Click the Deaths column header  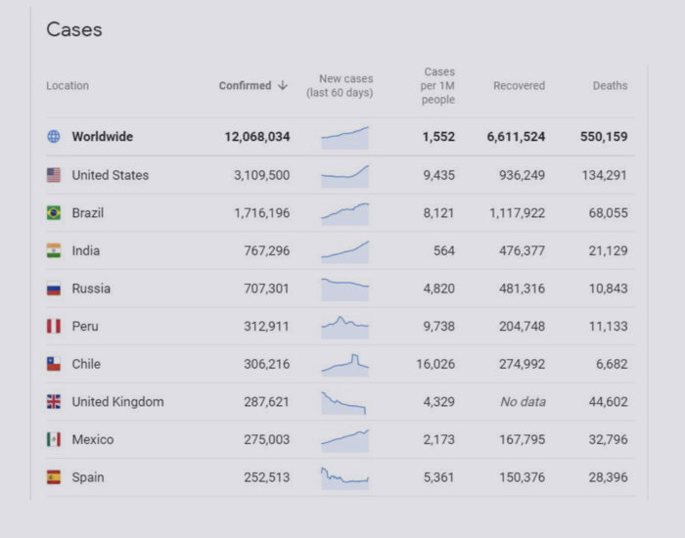tap(610, 86)
